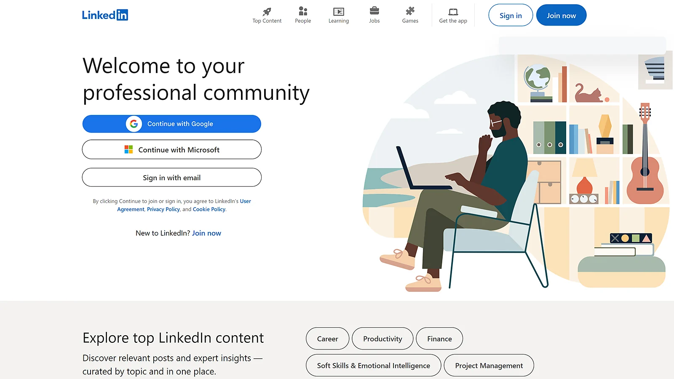Click the Get the app laptop icon
This screenshot has height=379, width=674.
[x=453, y=12]
